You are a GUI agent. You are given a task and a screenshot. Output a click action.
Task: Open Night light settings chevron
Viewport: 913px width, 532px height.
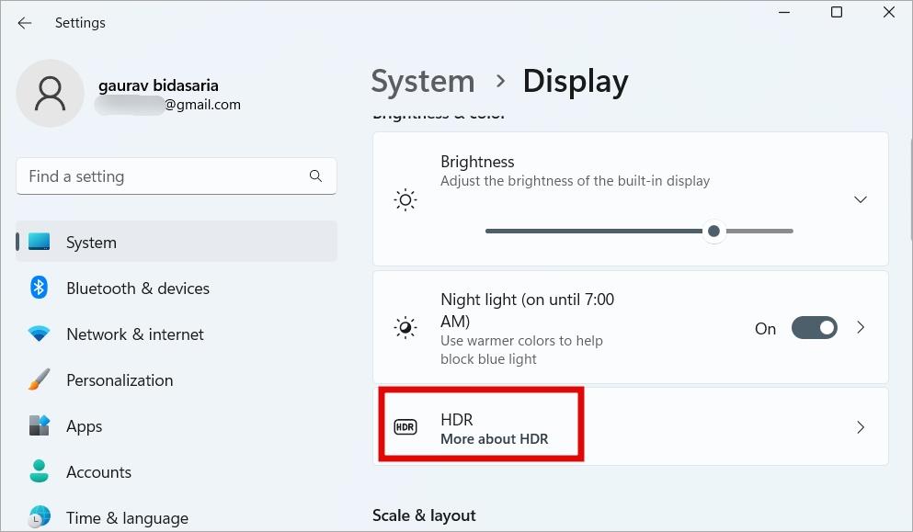point(861,328)
